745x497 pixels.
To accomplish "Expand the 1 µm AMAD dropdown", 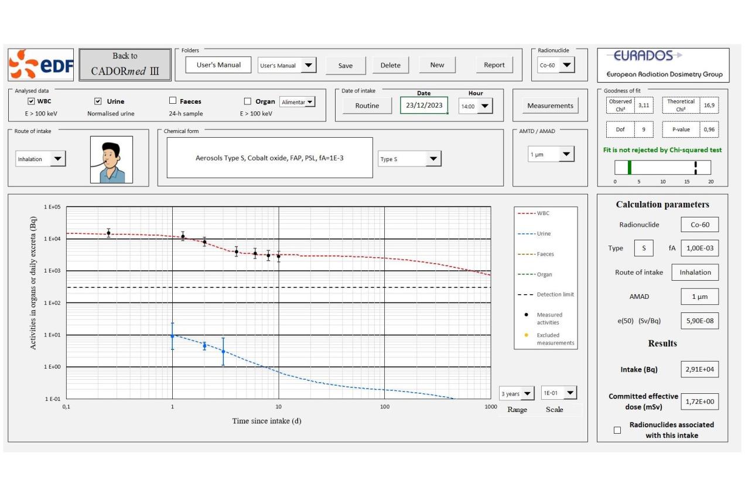I will tap(551, 154).
